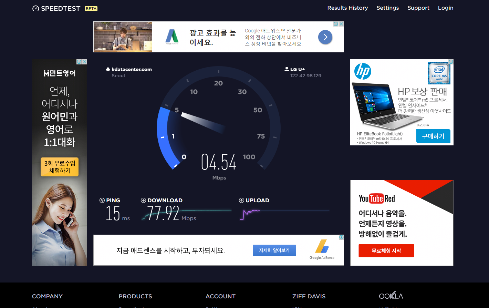This screenshot has height=308, width=489.
Task: Open Results History
Action: pos(347,8)
